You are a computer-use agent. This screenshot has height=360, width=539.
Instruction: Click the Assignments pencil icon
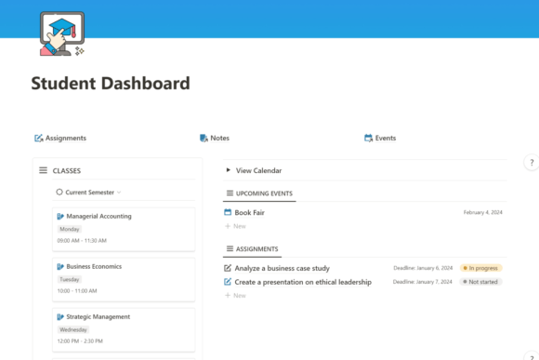pos(38,138)
